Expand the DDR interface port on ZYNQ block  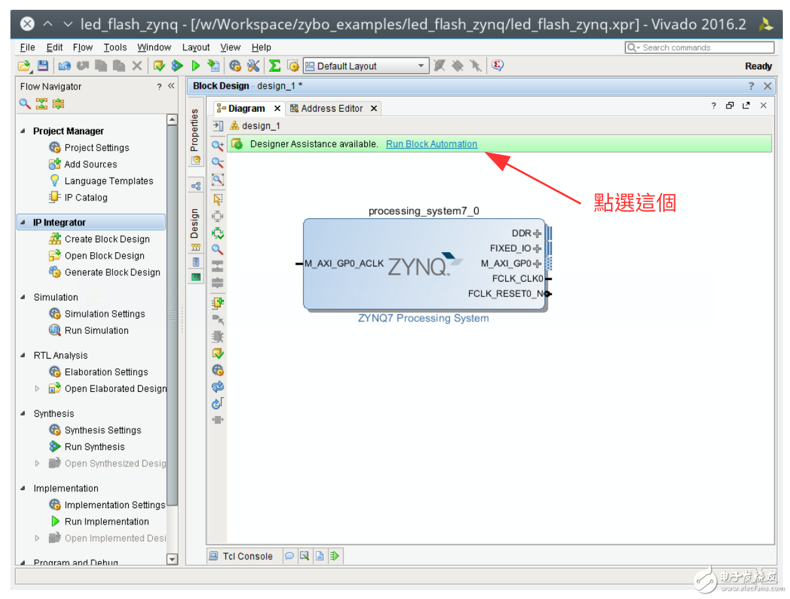click(x=537, y=233)
